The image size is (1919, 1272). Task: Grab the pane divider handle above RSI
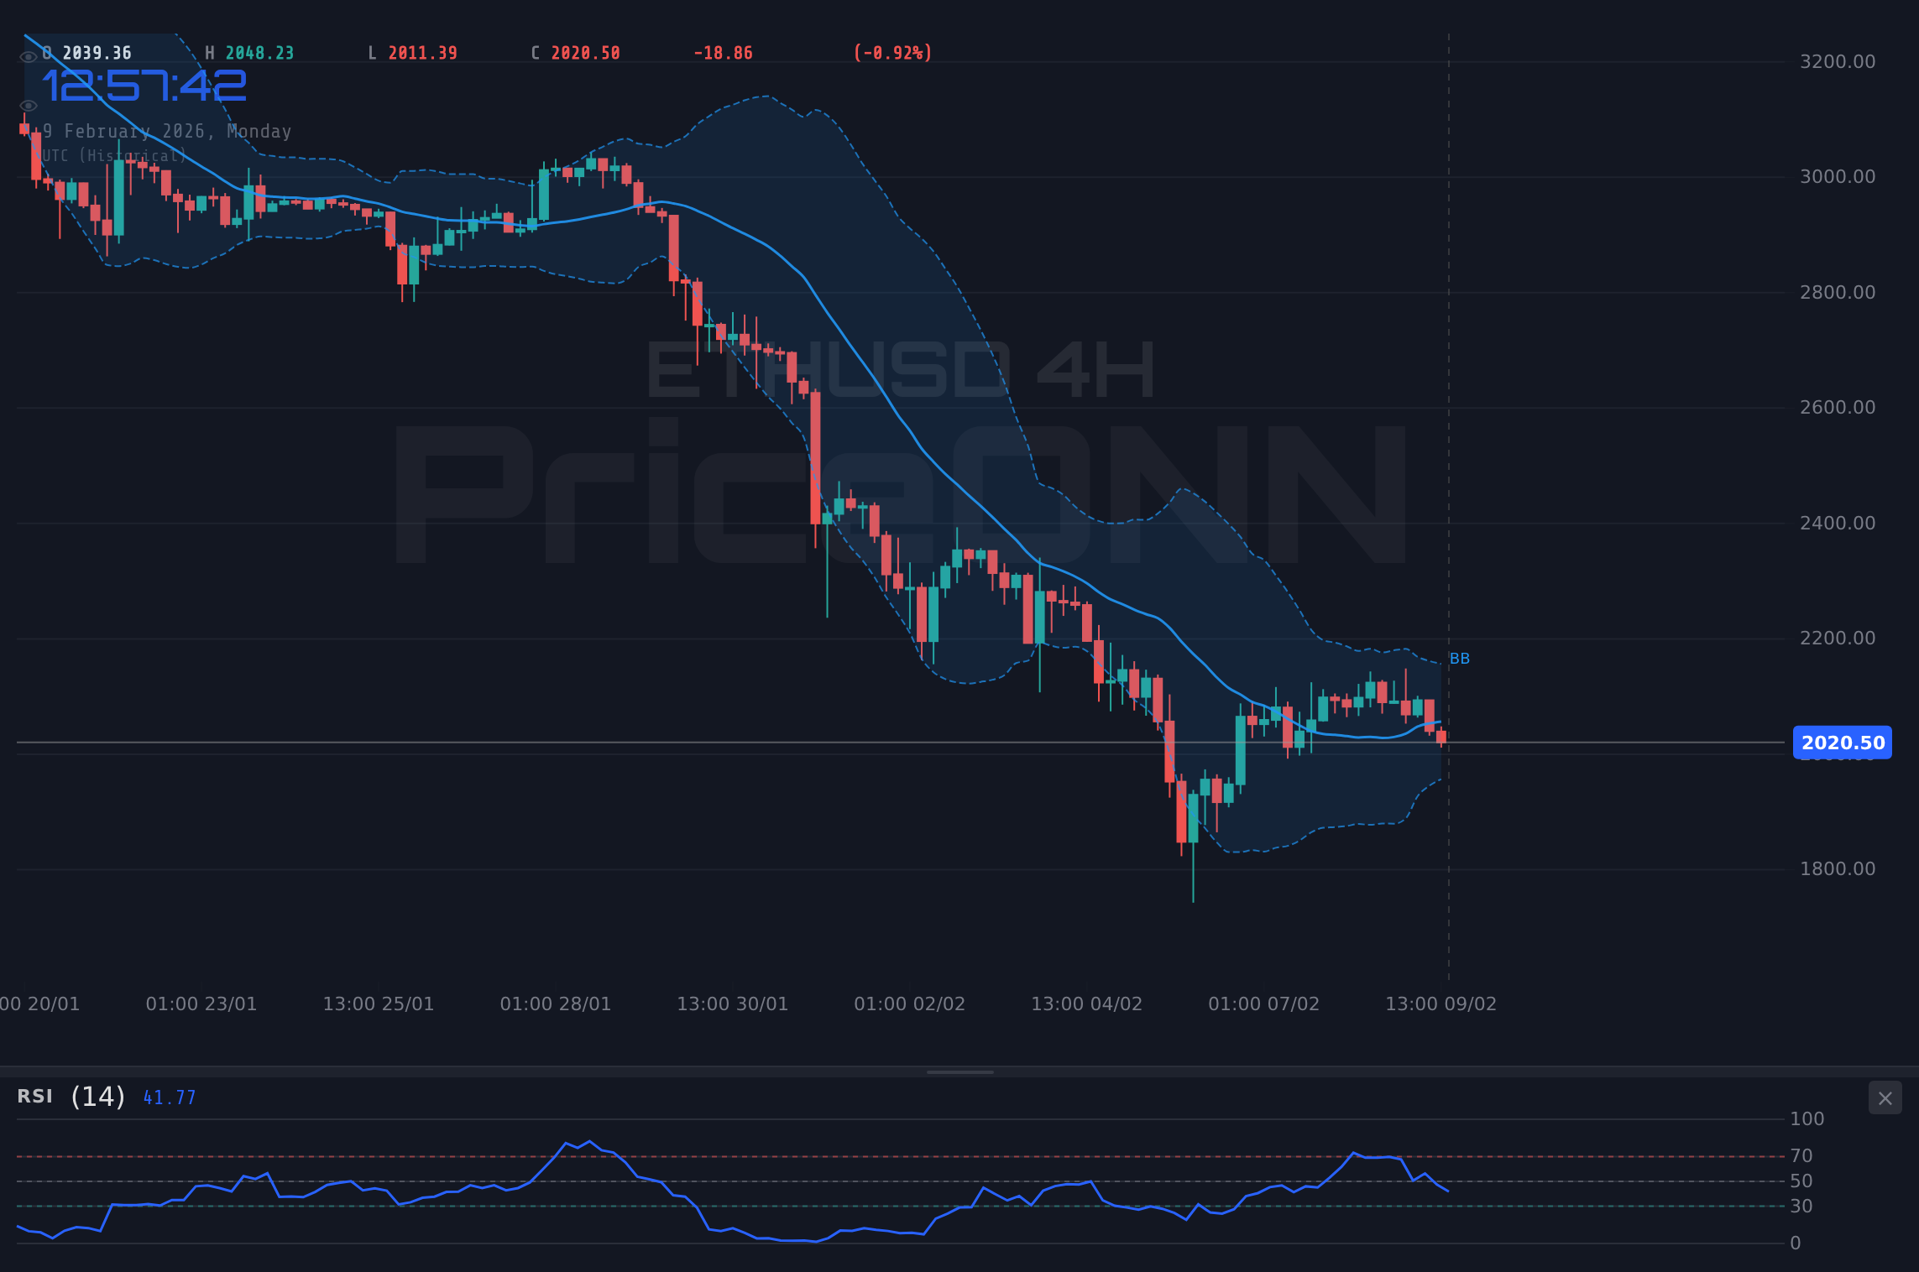point(959,1071)
